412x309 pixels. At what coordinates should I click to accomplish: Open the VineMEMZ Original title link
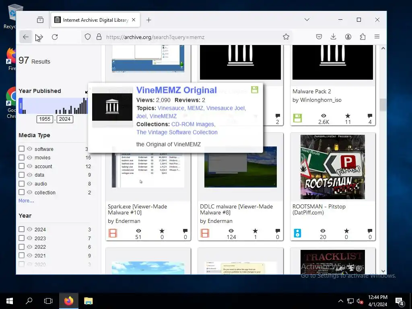177,90
